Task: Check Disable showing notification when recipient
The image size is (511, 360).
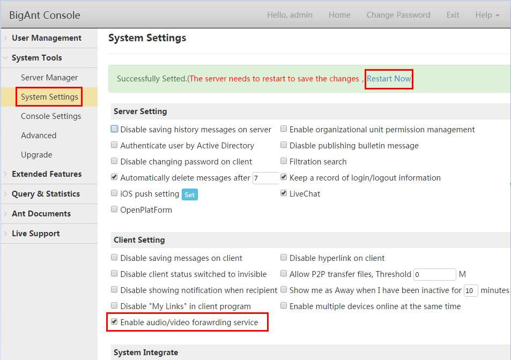Action: click(114, 289)
